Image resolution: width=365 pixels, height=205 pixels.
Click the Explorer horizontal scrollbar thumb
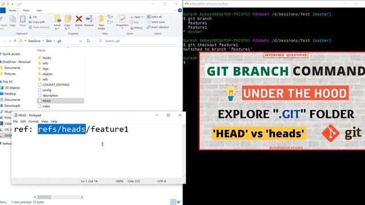coord(44,197)
